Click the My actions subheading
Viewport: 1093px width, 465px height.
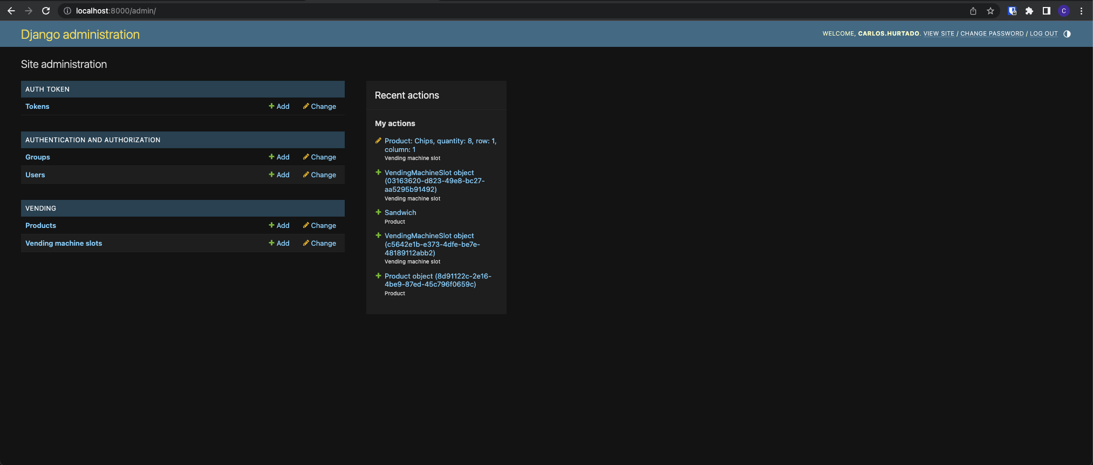[395, 123]
